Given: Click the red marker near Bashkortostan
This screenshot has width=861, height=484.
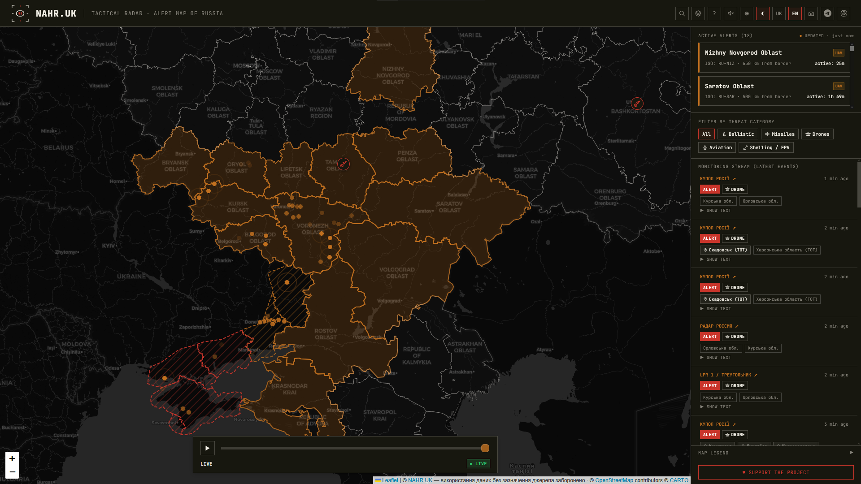Looking at the screenshot, I should (x=637, y=104).
